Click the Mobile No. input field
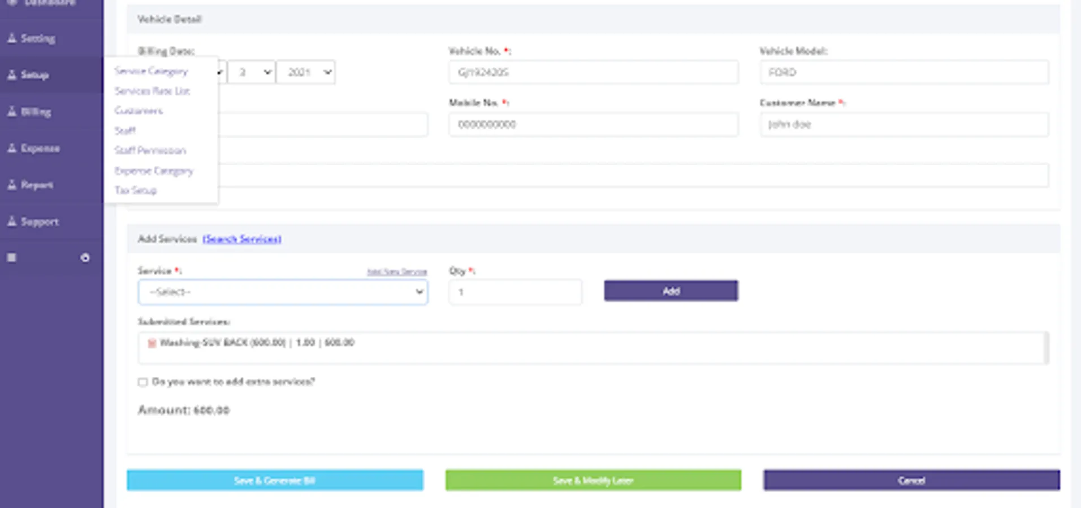Screen dimensions: 1081x508 click(594, 124)
